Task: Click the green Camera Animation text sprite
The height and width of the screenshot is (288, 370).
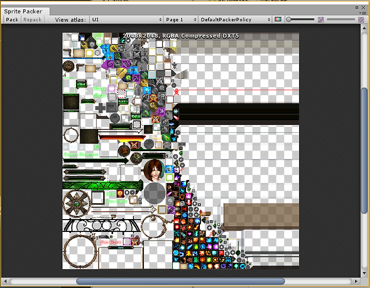Action: coord(81,154)
